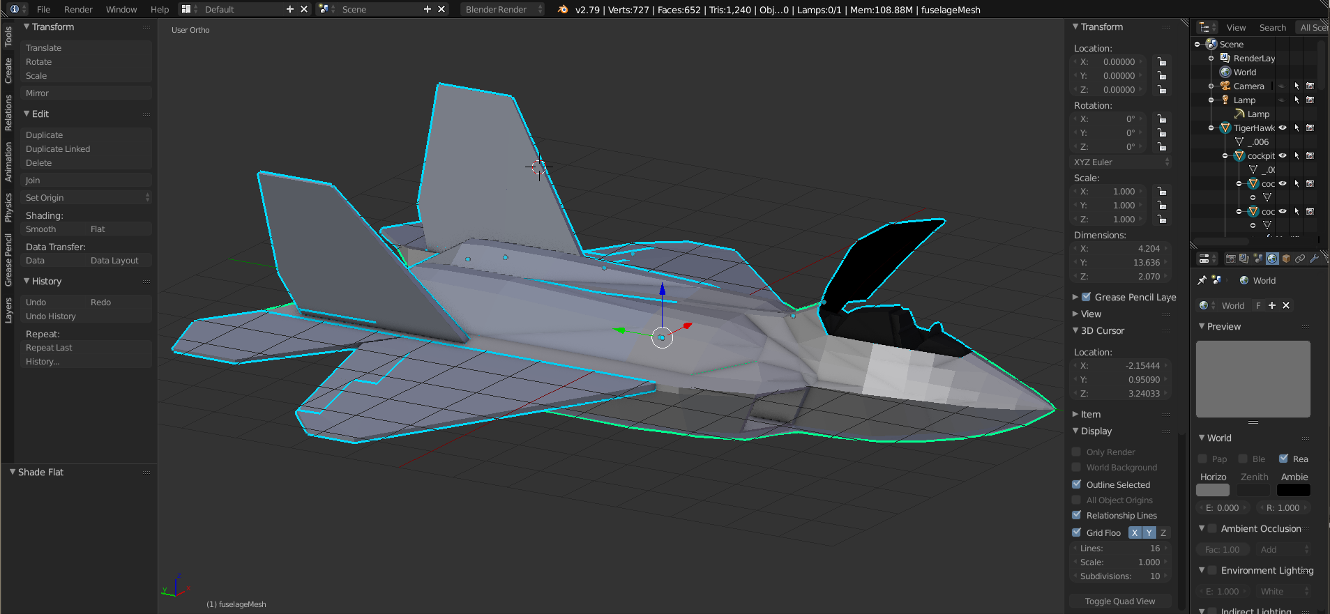
Task: Click the Mirror button
Action: coord(86,93)
